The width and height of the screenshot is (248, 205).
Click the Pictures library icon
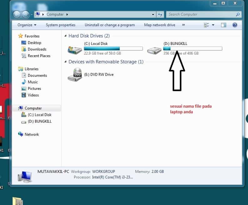pos(24,89)
